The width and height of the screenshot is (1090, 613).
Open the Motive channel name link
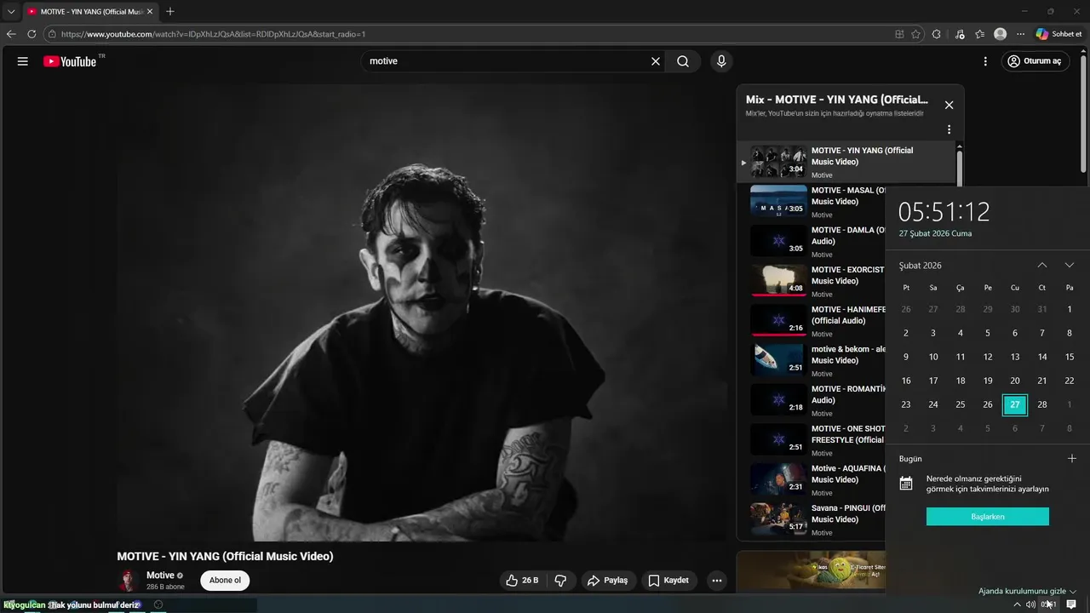160,576
